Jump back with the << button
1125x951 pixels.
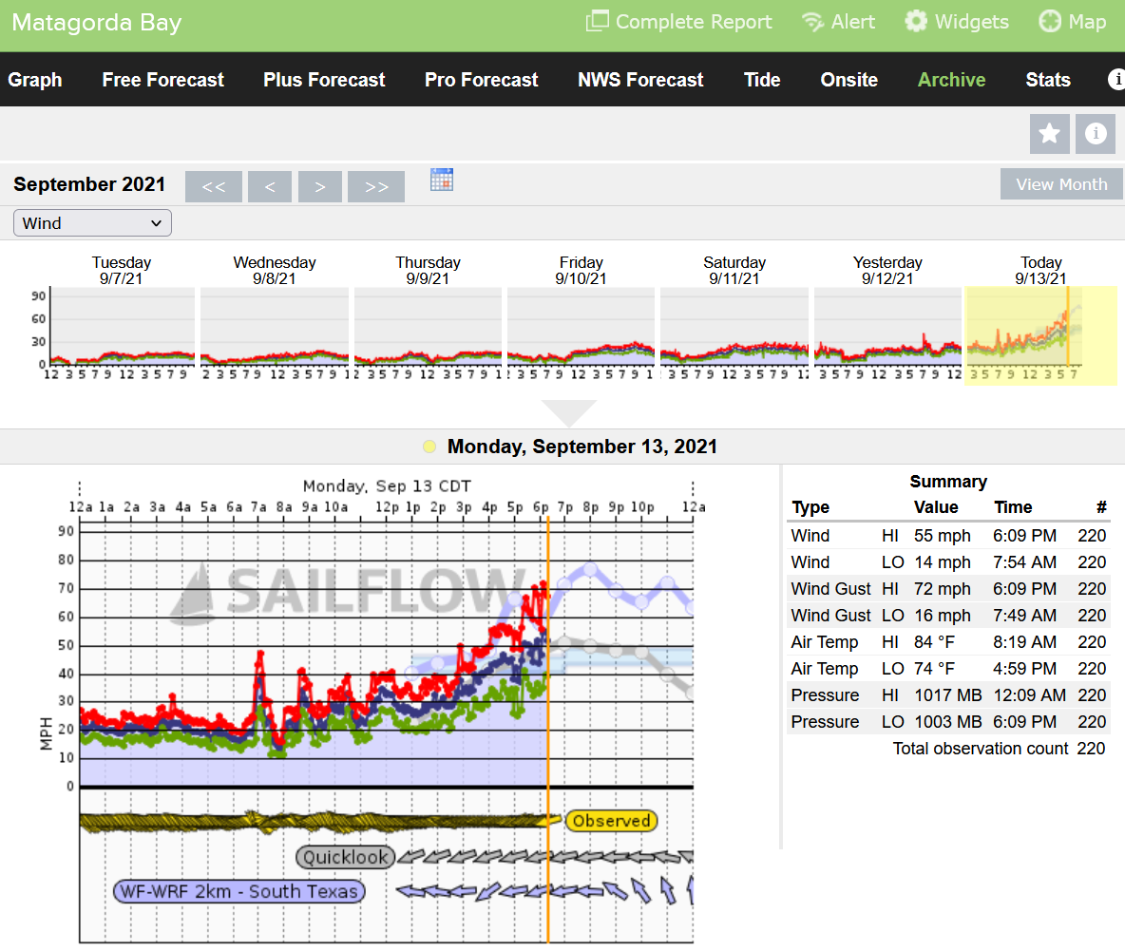[214, 186]
